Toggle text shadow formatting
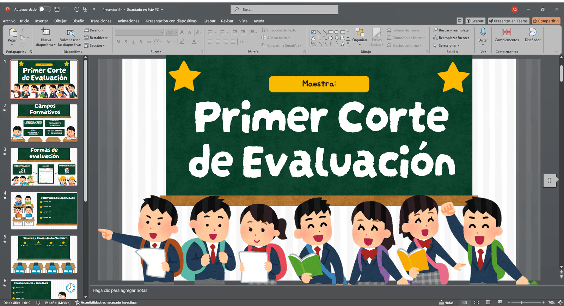 click(x=141, y=42)
